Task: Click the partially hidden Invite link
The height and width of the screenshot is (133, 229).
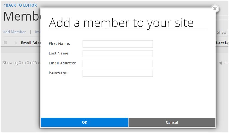Action: (x=38, y=32)
